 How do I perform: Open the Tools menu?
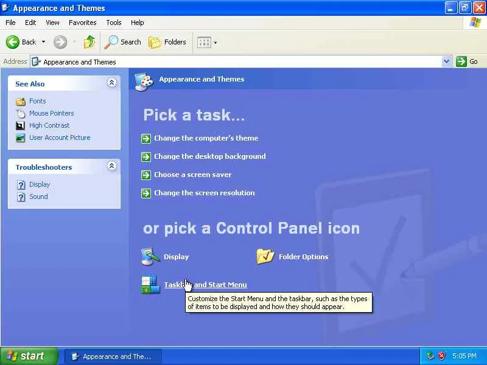click(x=114, y=23)
